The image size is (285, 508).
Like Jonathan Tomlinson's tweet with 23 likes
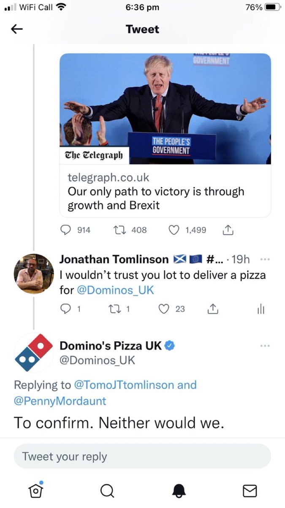171,309
